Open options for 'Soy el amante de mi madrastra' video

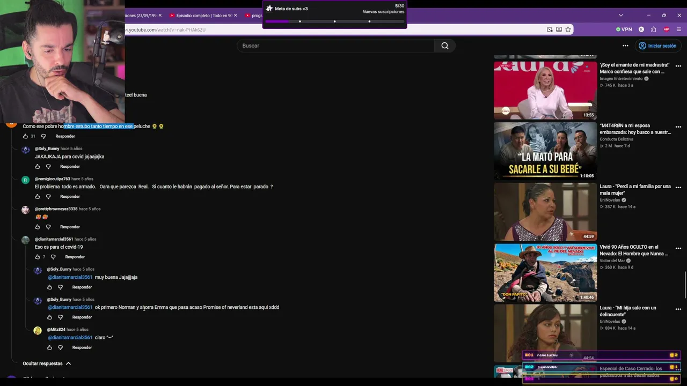tap(678, 66)
